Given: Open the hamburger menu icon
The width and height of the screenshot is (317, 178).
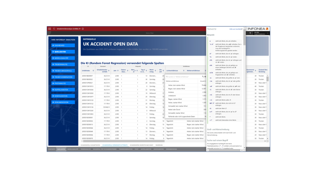Looking at the screenshot, I should coord(50,29).
